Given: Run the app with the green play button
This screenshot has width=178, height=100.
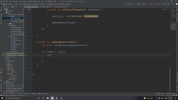Looking at the screenshot, I should (x=144, y=4).
